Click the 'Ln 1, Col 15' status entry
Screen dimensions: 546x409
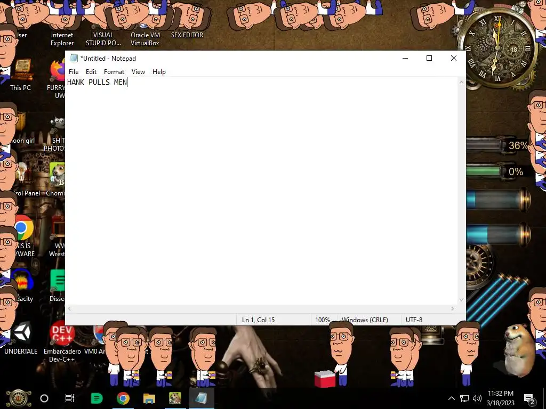[258, 320]
